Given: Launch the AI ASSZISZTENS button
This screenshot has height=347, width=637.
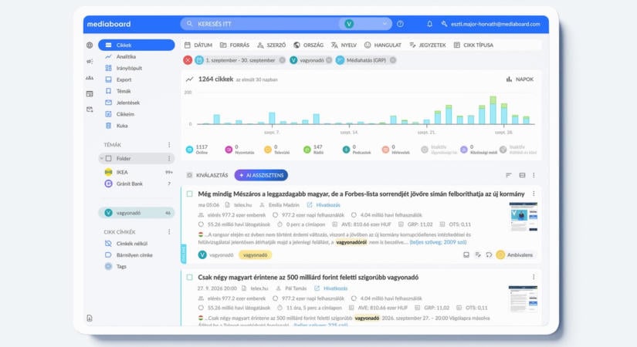Looking at the screenshot, I should click(x=261, y=175).
